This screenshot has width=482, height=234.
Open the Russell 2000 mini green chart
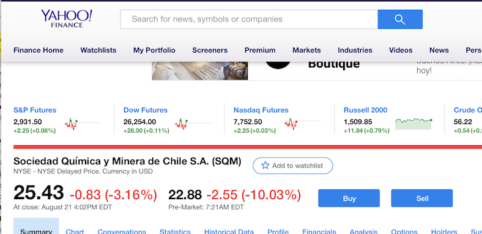point(413,123)
